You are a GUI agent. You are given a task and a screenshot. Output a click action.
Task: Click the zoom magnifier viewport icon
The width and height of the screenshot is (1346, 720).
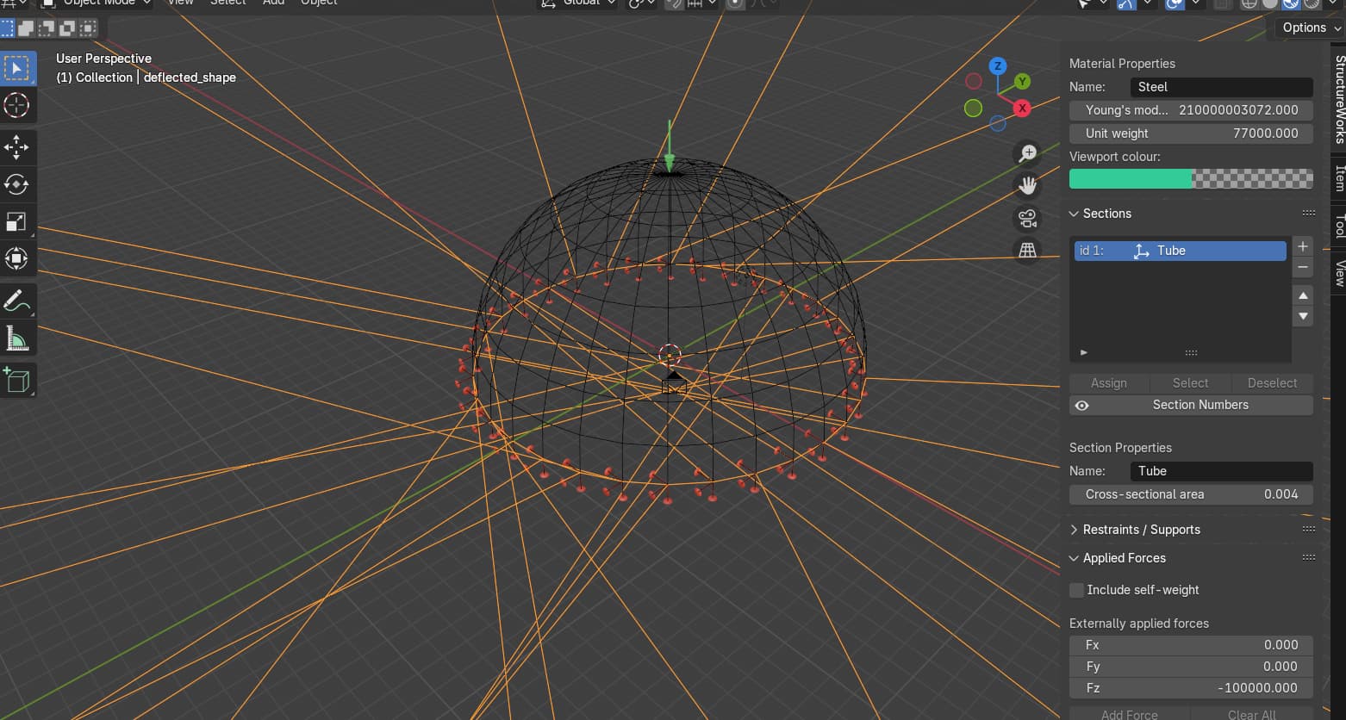click(1027, 153)
